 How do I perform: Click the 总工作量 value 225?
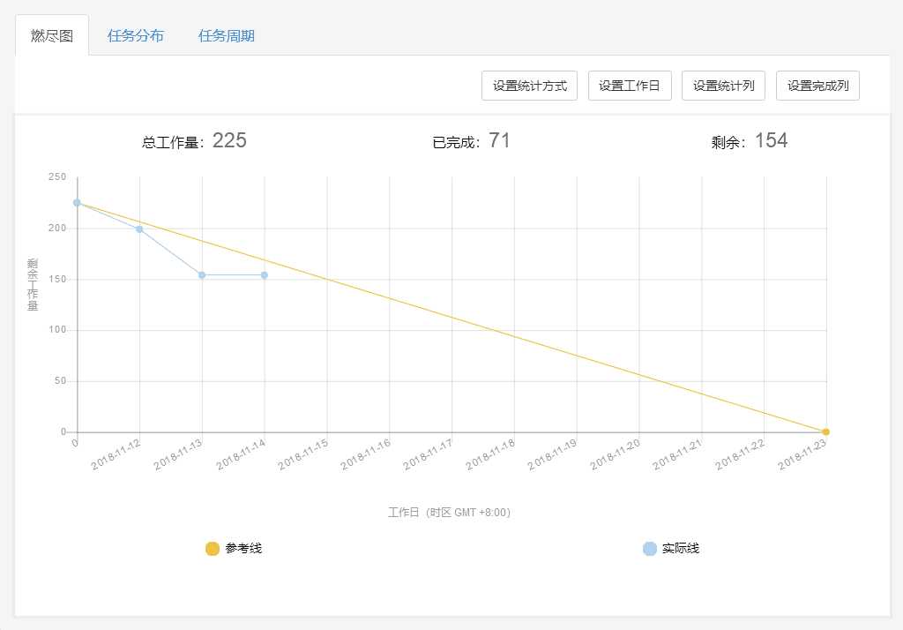[x=229, y=140]
